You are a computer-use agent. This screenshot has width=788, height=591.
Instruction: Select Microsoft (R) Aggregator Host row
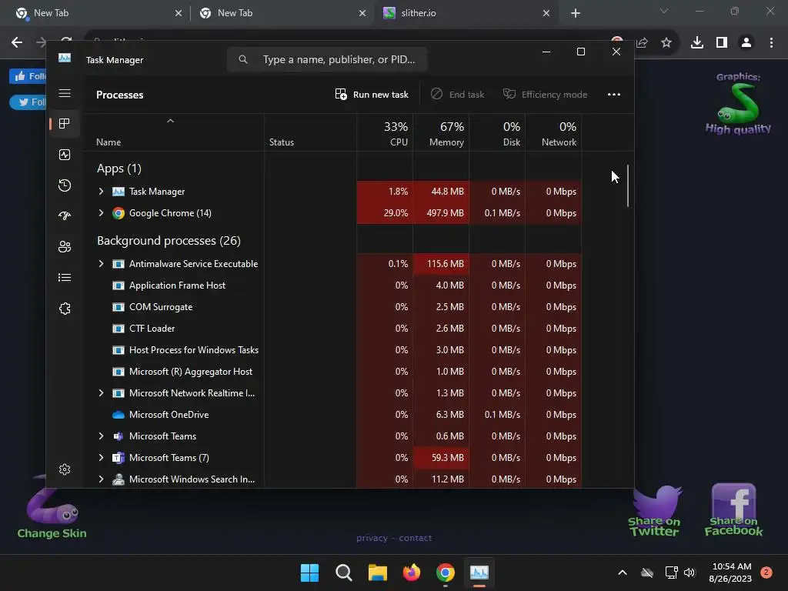point(332,372)
